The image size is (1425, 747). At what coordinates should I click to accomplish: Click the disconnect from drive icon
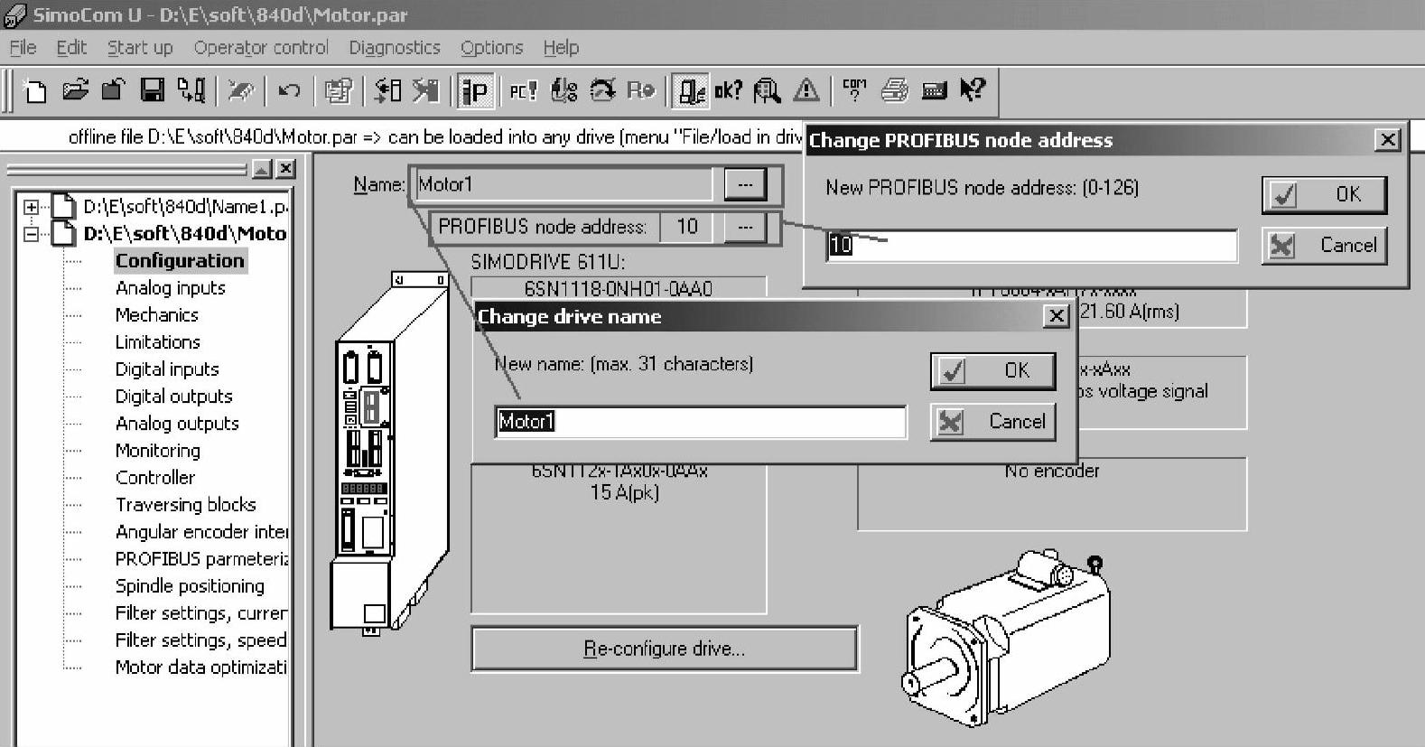(x=425, y=89)
